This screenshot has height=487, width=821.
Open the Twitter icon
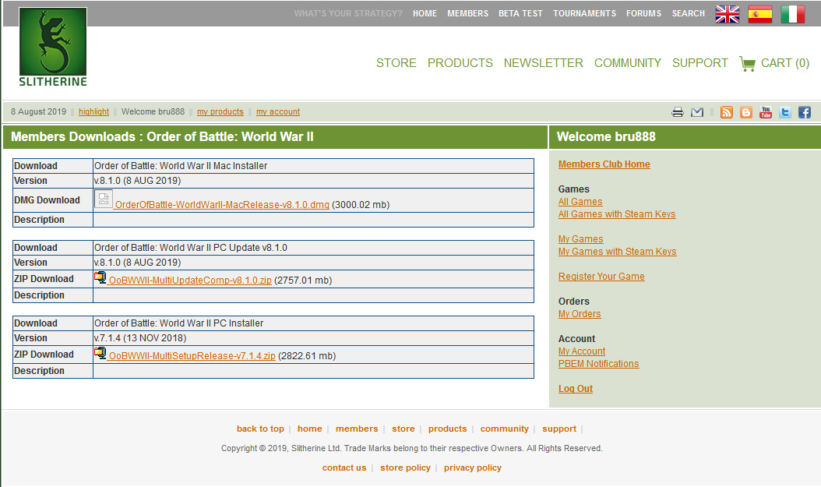pyautogui.click(x=785, y=112)
